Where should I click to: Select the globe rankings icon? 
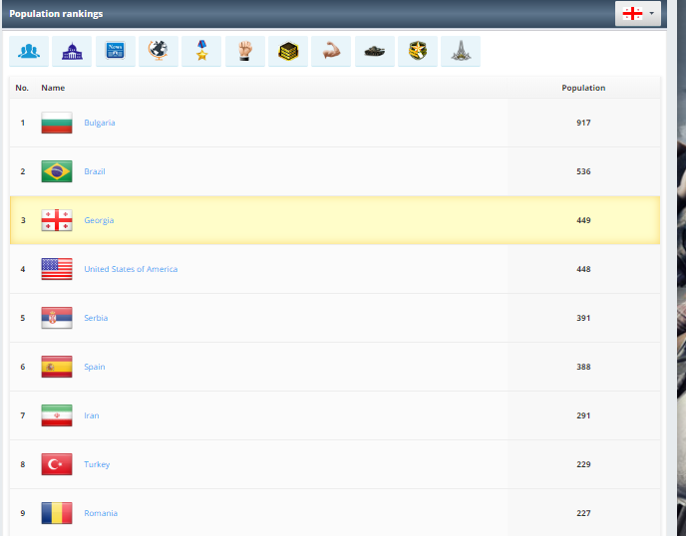coord(159,51)
